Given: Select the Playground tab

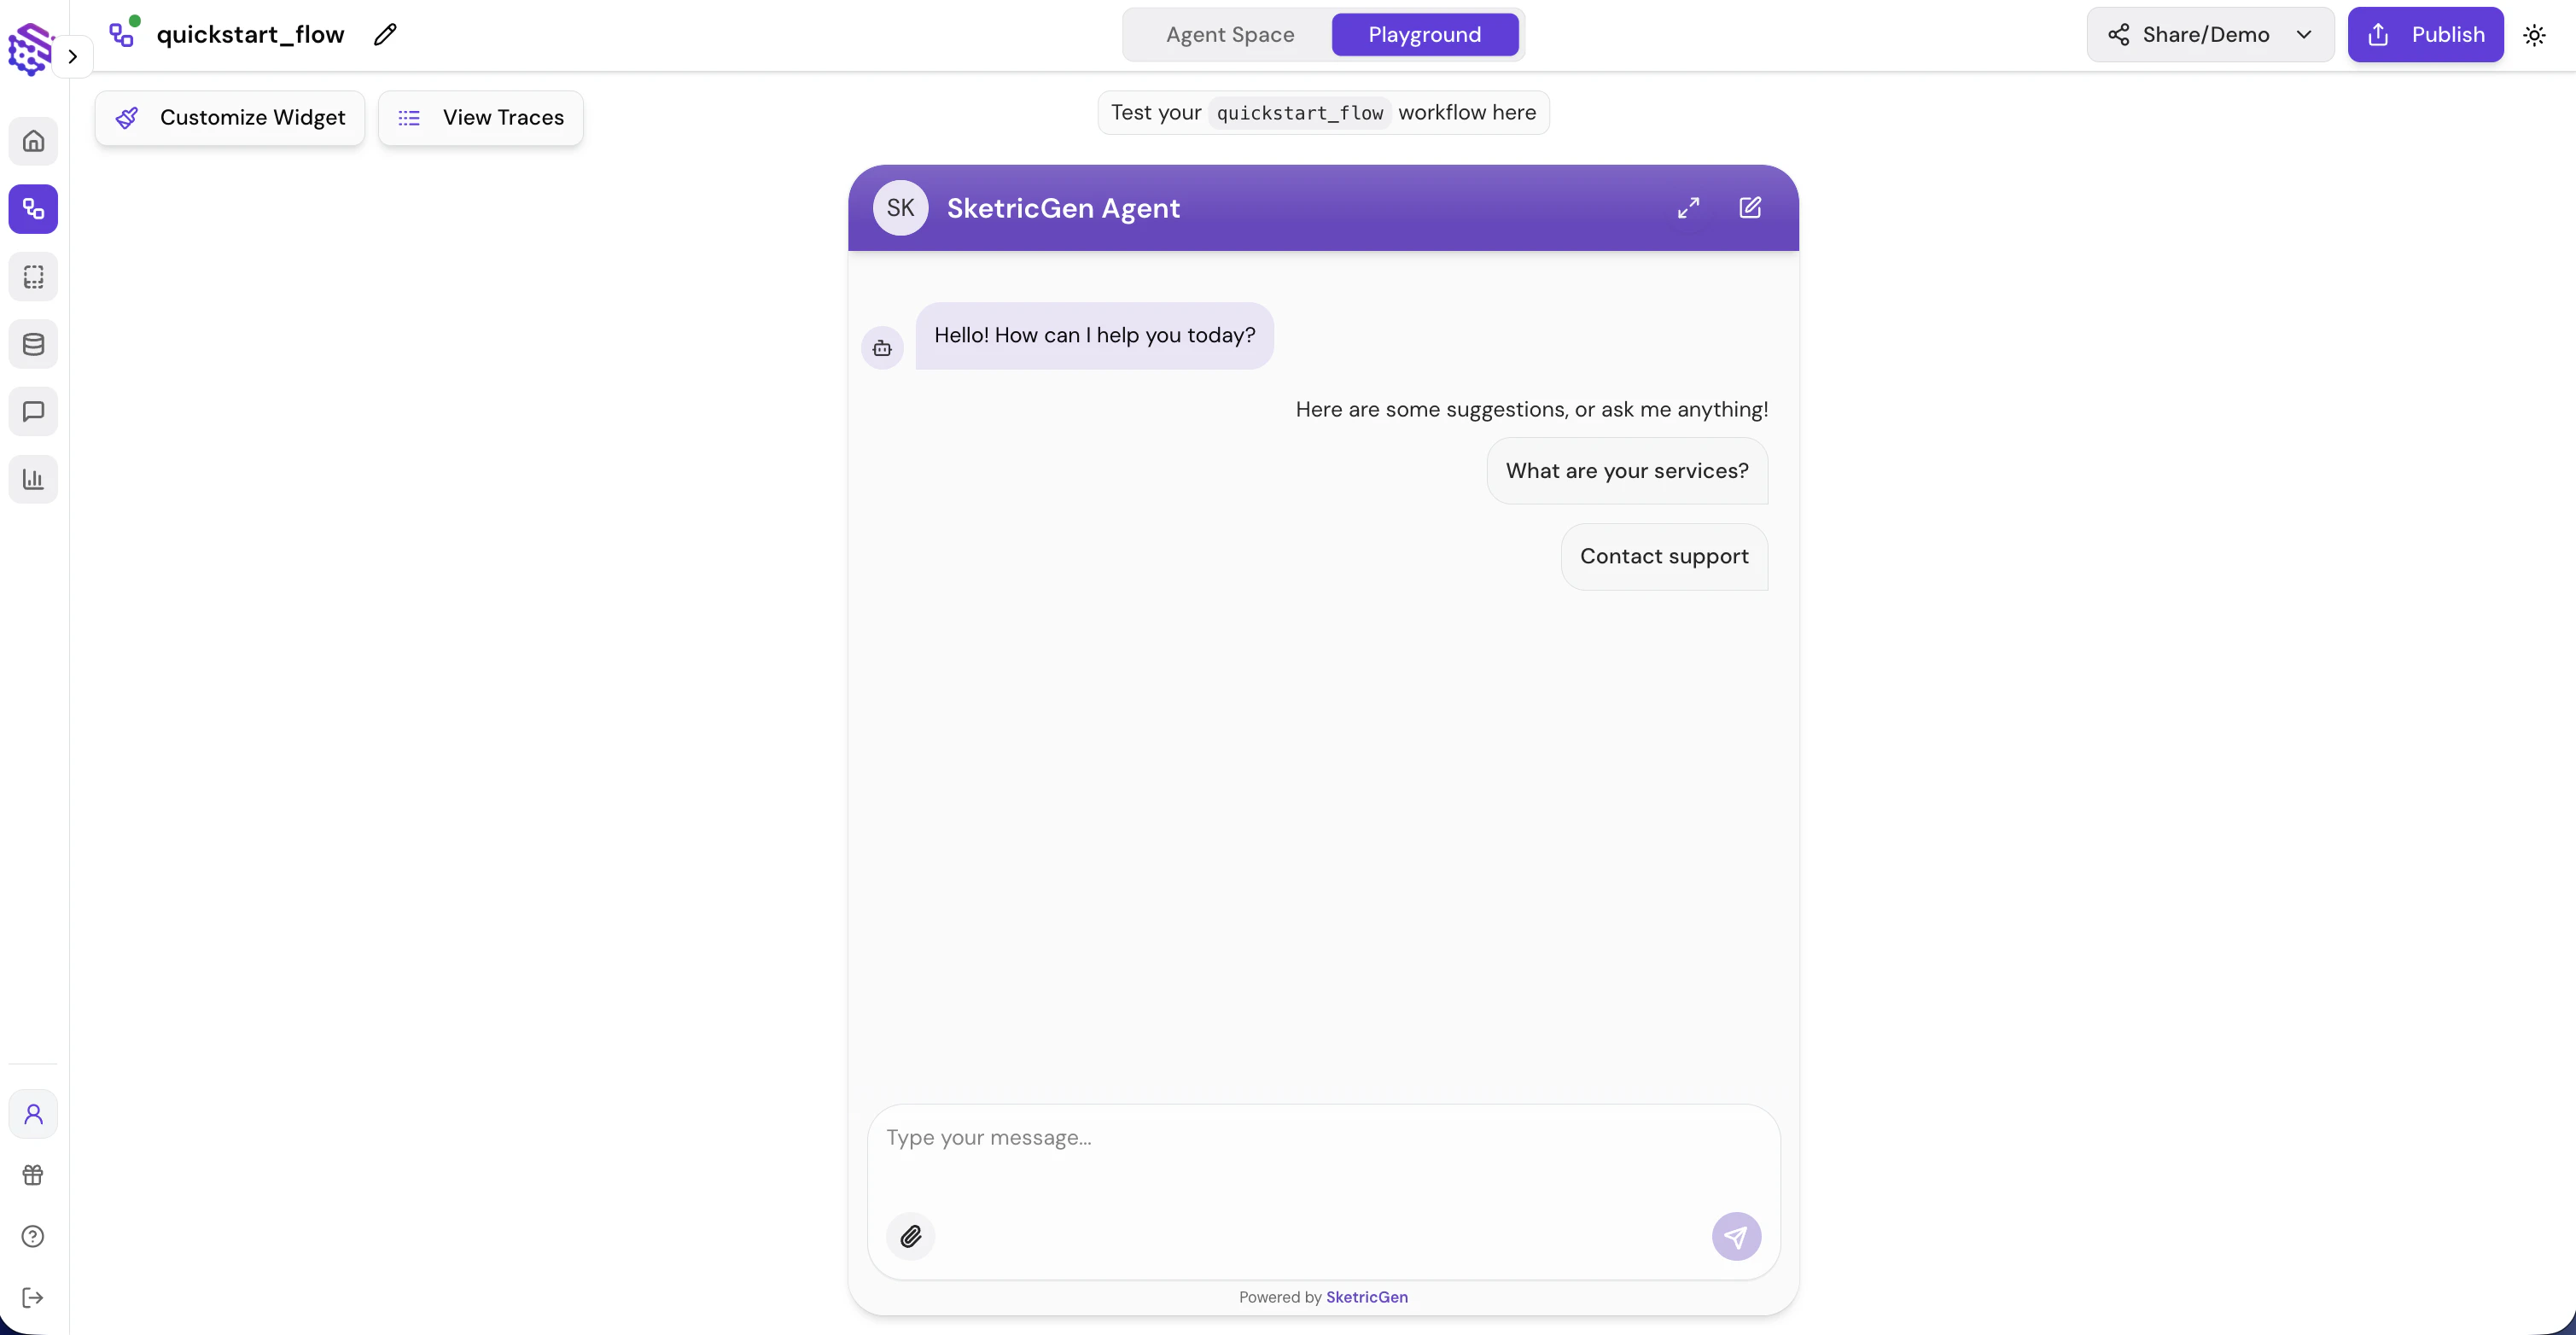Looking at the screenshot, I should pos(1424,34).
